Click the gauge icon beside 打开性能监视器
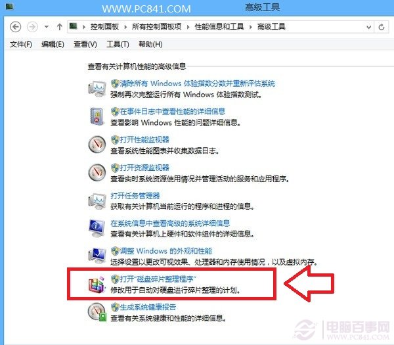 point(97,145)
